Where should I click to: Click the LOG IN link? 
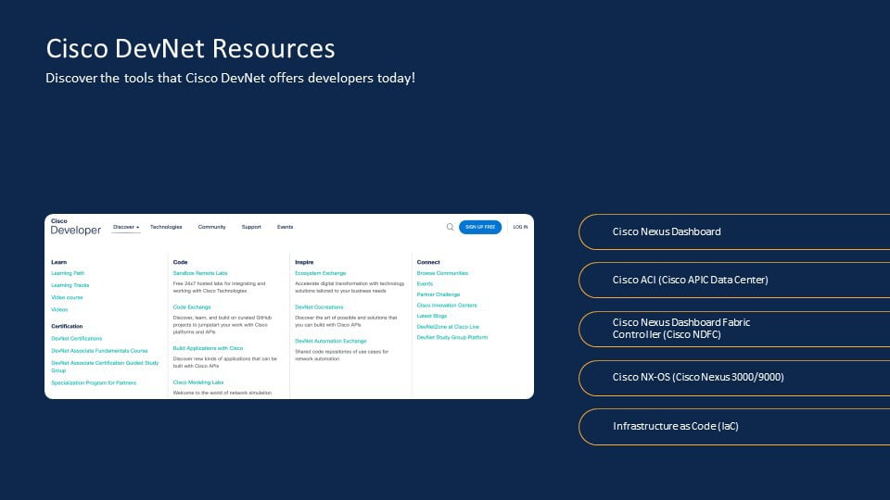tap(520, 227)
